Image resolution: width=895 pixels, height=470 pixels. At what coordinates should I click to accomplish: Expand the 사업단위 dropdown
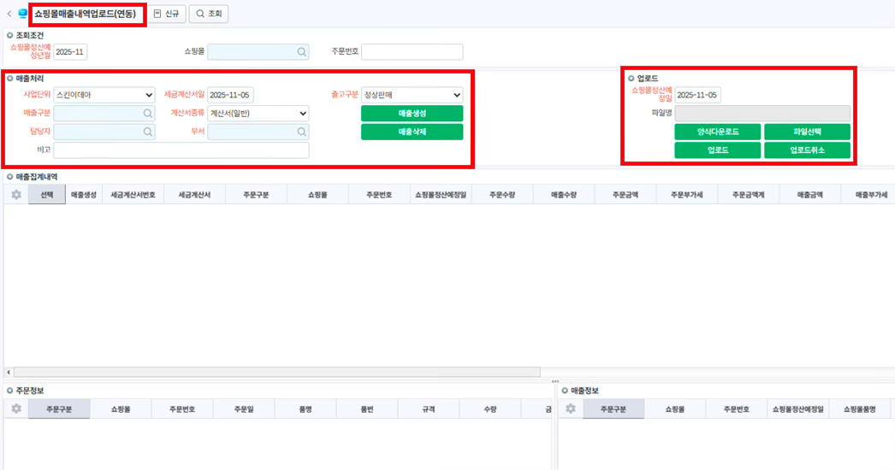pyautogui.click(x=104, y=95)
